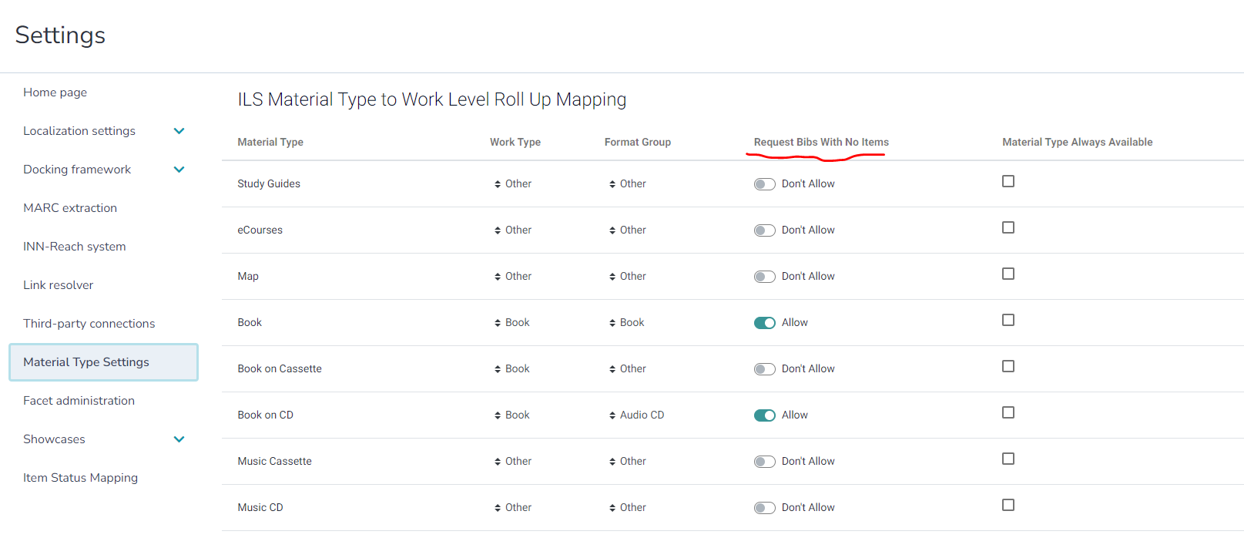Open Format Group dropdown for Study Guides
This screenshot has width=1244, height=538.
point(628,183)
